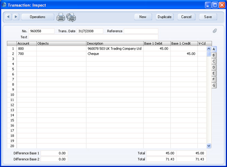The width and height of the screenshot is (227, 167).
Task: Click the Transaction window title bar icon
Action: [x=4, y=5]
